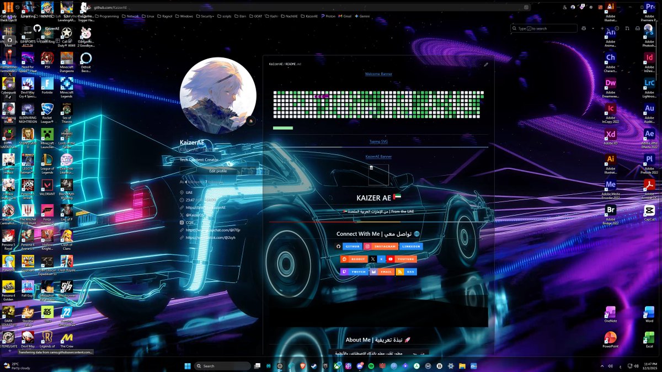662x372 pixels.
Task: Click the INSTAGRAM badge
Action: coord(381,247)
